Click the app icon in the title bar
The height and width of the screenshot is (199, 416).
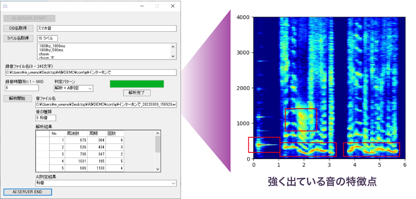click(x=5, y=6)
